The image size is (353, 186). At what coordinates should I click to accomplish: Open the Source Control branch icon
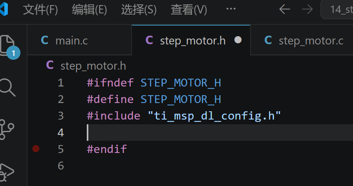point(7,129)
